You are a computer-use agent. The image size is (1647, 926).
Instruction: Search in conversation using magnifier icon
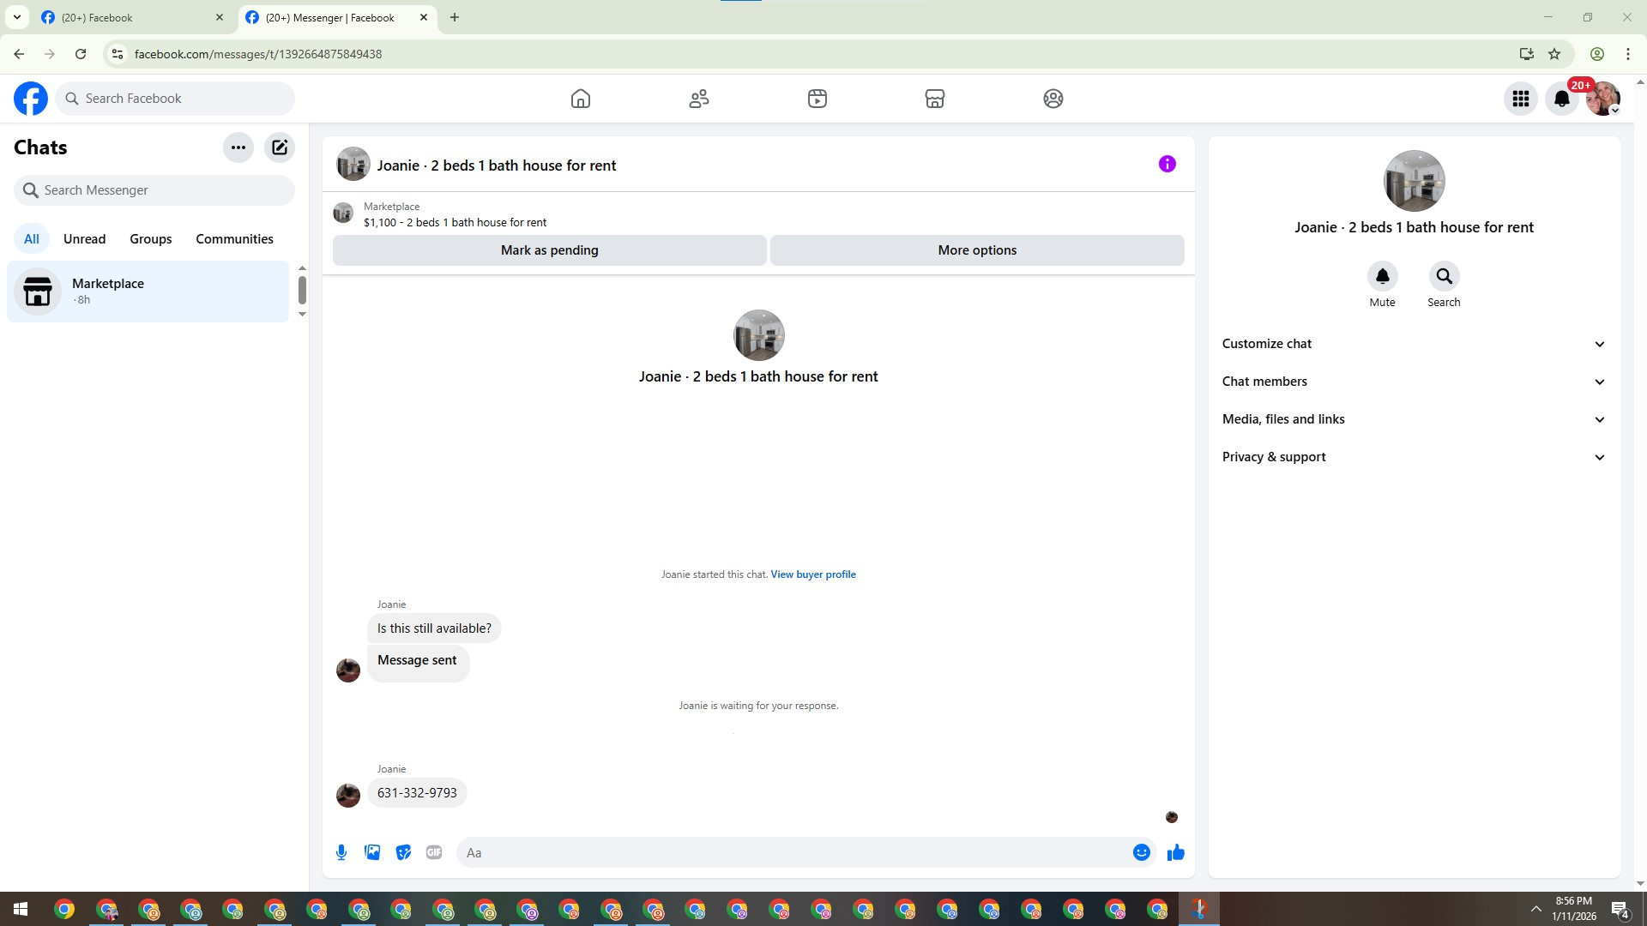(x=1445, y=276)
